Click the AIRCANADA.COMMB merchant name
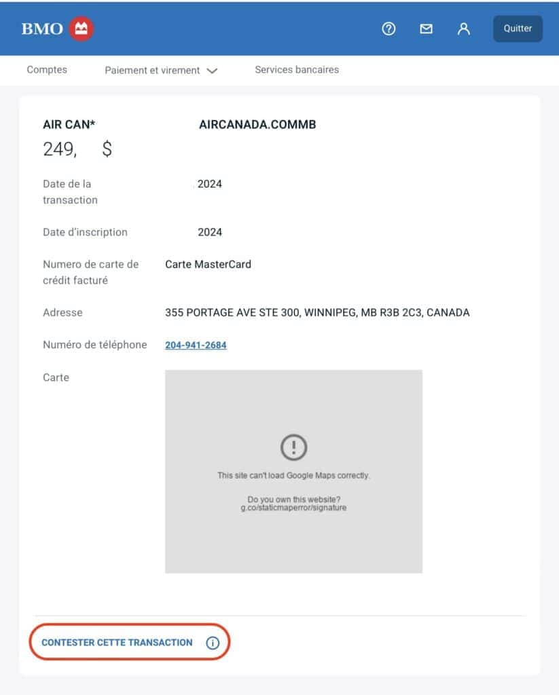Image resolution: width=559 pixels, height=695 pixels. (257, 125)
